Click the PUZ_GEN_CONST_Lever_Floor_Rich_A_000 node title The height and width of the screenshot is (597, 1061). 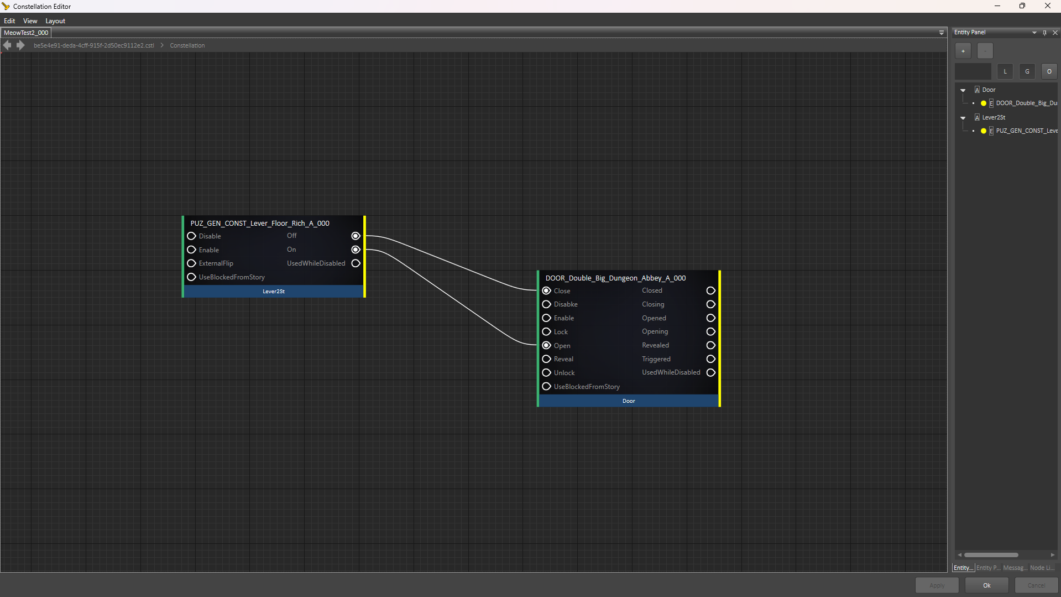pos(260,224)
